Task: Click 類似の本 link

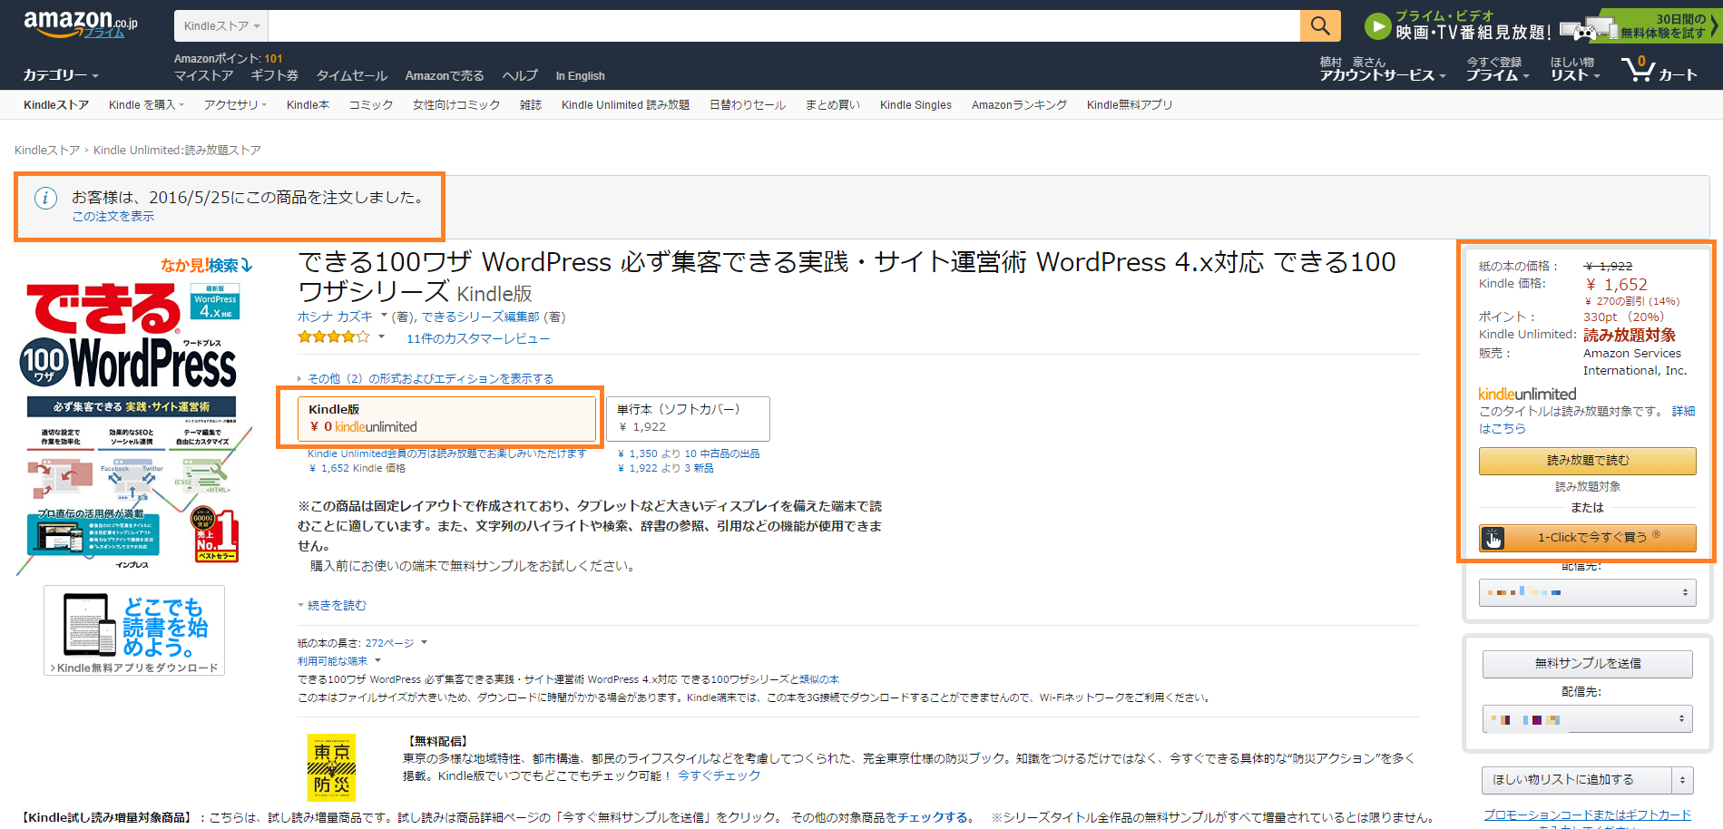Action: [819, 679]
